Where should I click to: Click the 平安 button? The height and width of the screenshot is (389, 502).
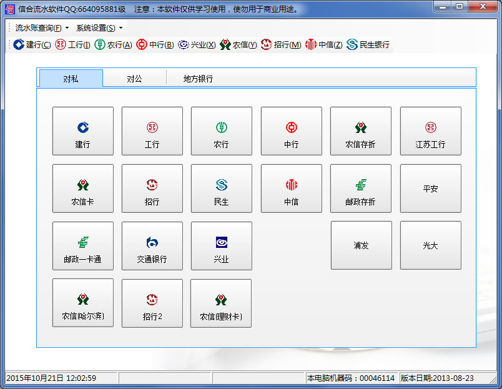click(431, 189)
